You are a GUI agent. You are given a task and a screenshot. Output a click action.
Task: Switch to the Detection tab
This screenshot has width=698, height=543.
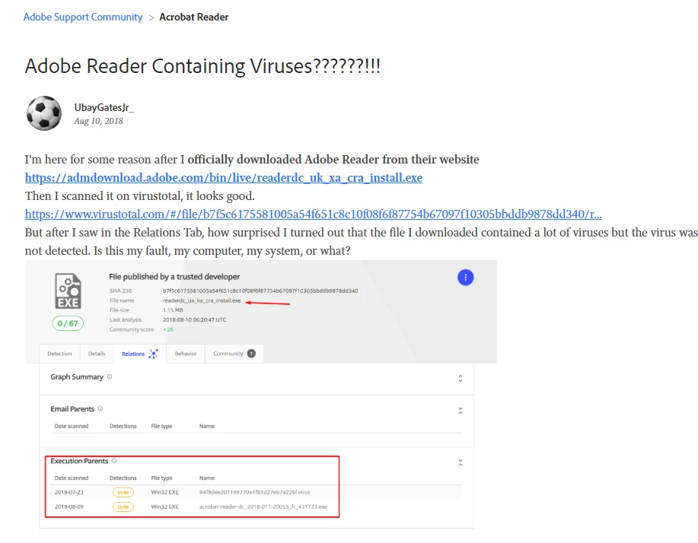click(59, 354)
